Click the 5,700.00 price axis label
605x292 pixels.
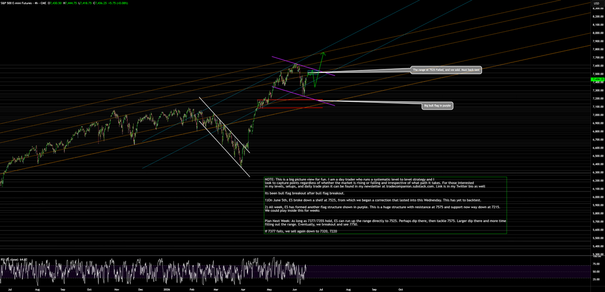pyautogui.click(x=597, y=222)
